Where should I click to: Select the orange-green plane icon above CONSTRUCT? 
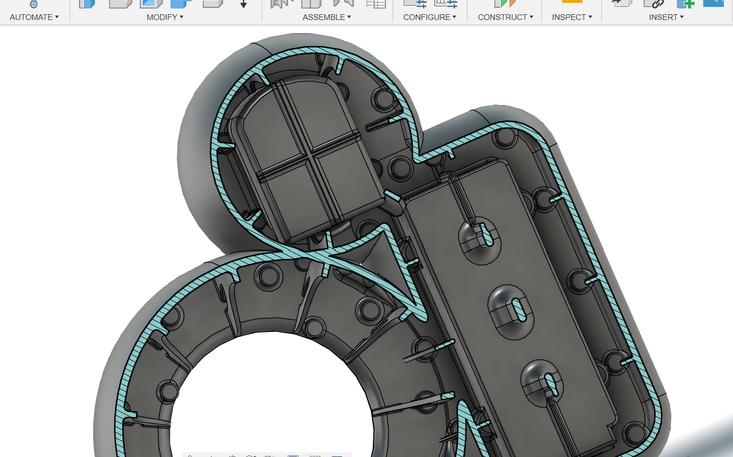[505, 3]
